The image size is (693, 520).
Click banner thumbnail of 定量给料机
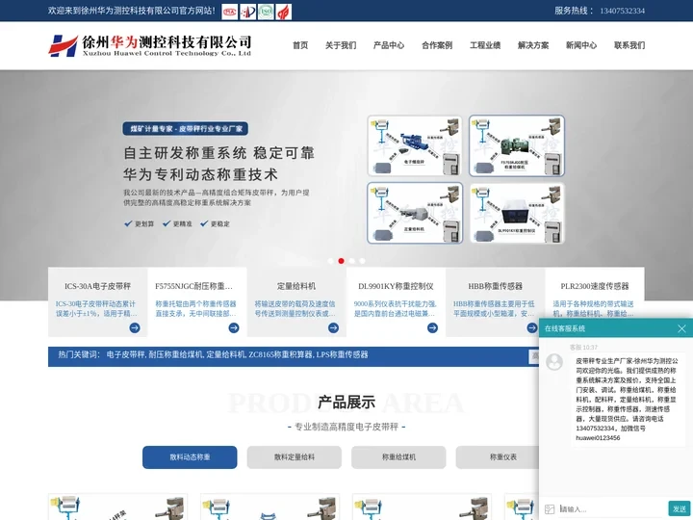415,213
